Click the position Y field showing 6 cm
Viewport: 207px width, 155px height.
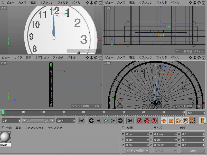pyautogui.click(x=137, y=140)
